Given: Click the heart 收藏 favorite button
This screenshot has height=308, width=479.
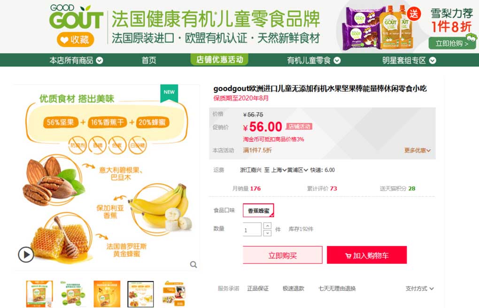Looking at the screenshot, I should (75, 40).
